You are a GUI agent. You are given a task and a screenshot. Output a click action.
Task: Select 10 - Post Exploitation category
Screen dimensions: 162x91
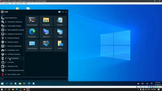pyautogui.click(x=12, y=58)
